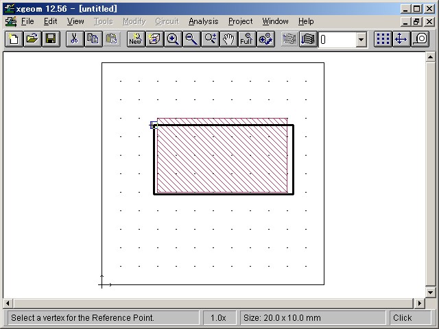The width and height of the screenshot is (439, 329).
Task: Open the Project menu
Action: [240, 21]
